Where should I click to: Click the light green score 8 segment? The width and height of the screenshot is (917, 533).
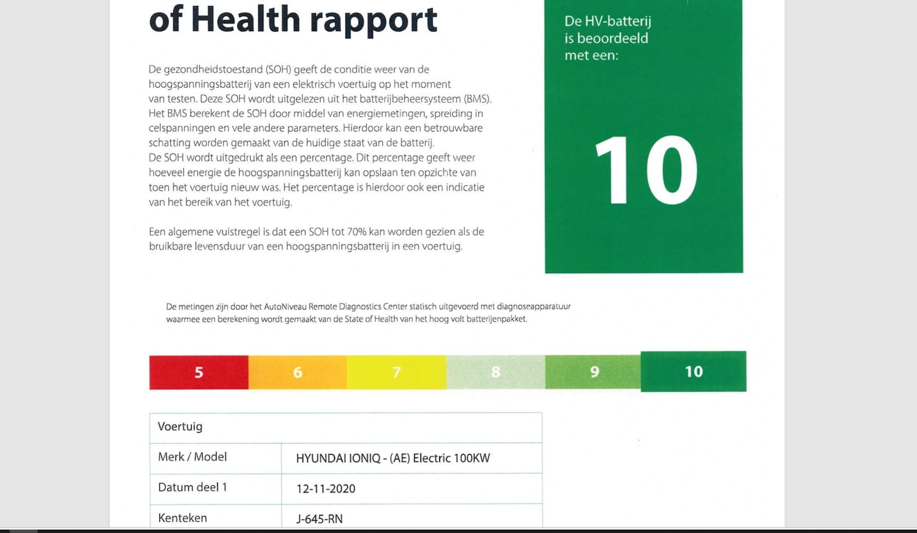(x=495, y=372)
